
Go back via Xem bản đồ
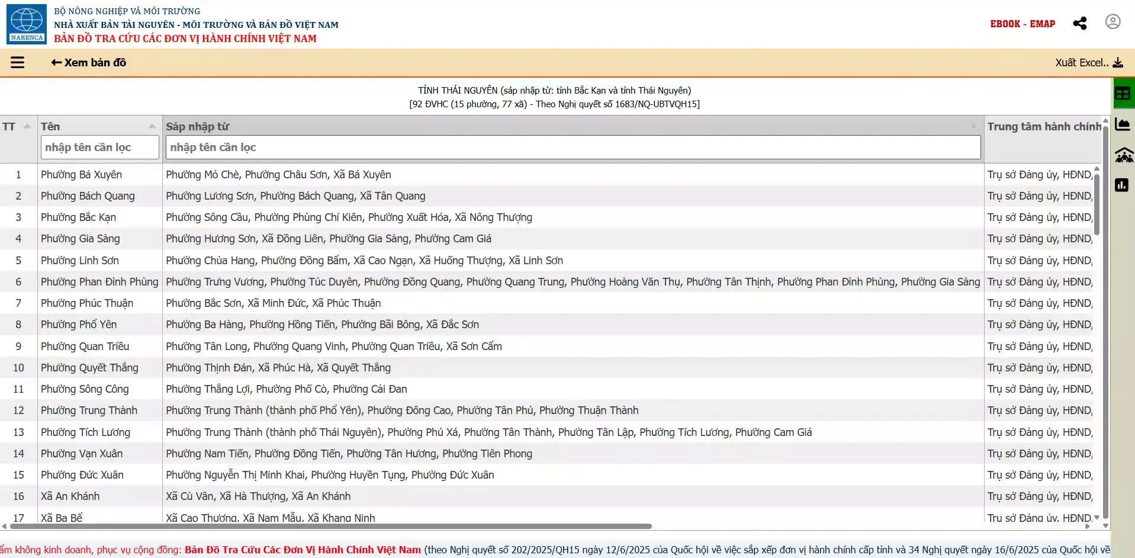pos(89,63)
